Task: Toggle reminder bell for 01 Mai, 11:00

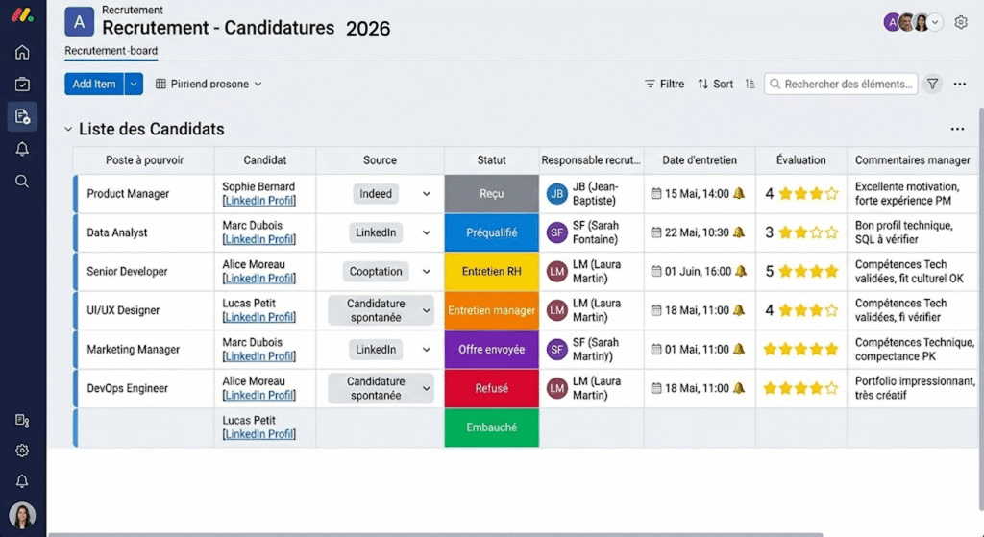Action: 739,350
